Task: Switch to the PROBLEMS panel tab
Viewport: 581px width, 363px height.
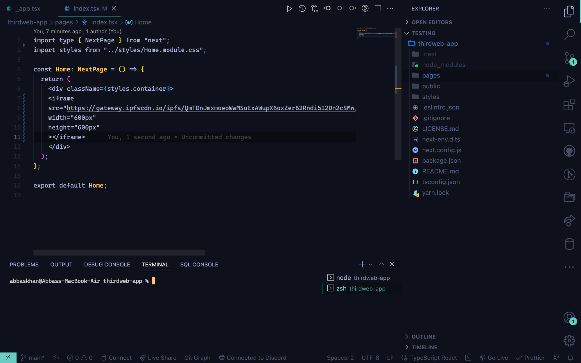Action: [24, 265]
